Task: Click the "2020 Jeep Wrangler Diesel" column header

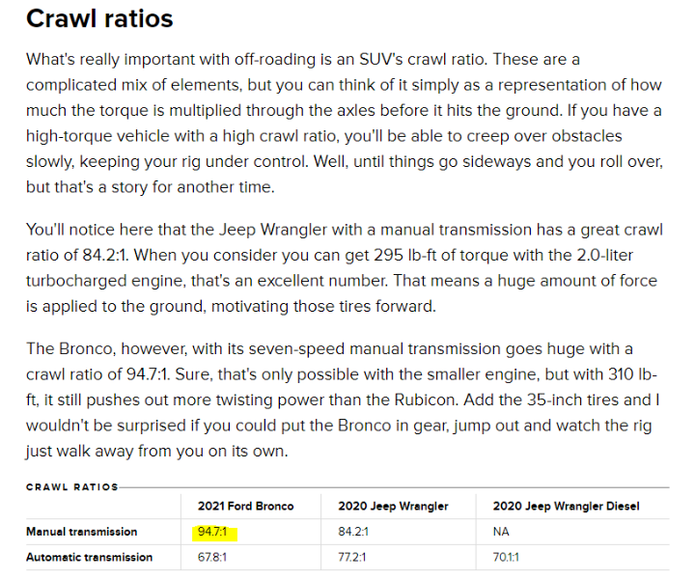Action: click(565, 506)
